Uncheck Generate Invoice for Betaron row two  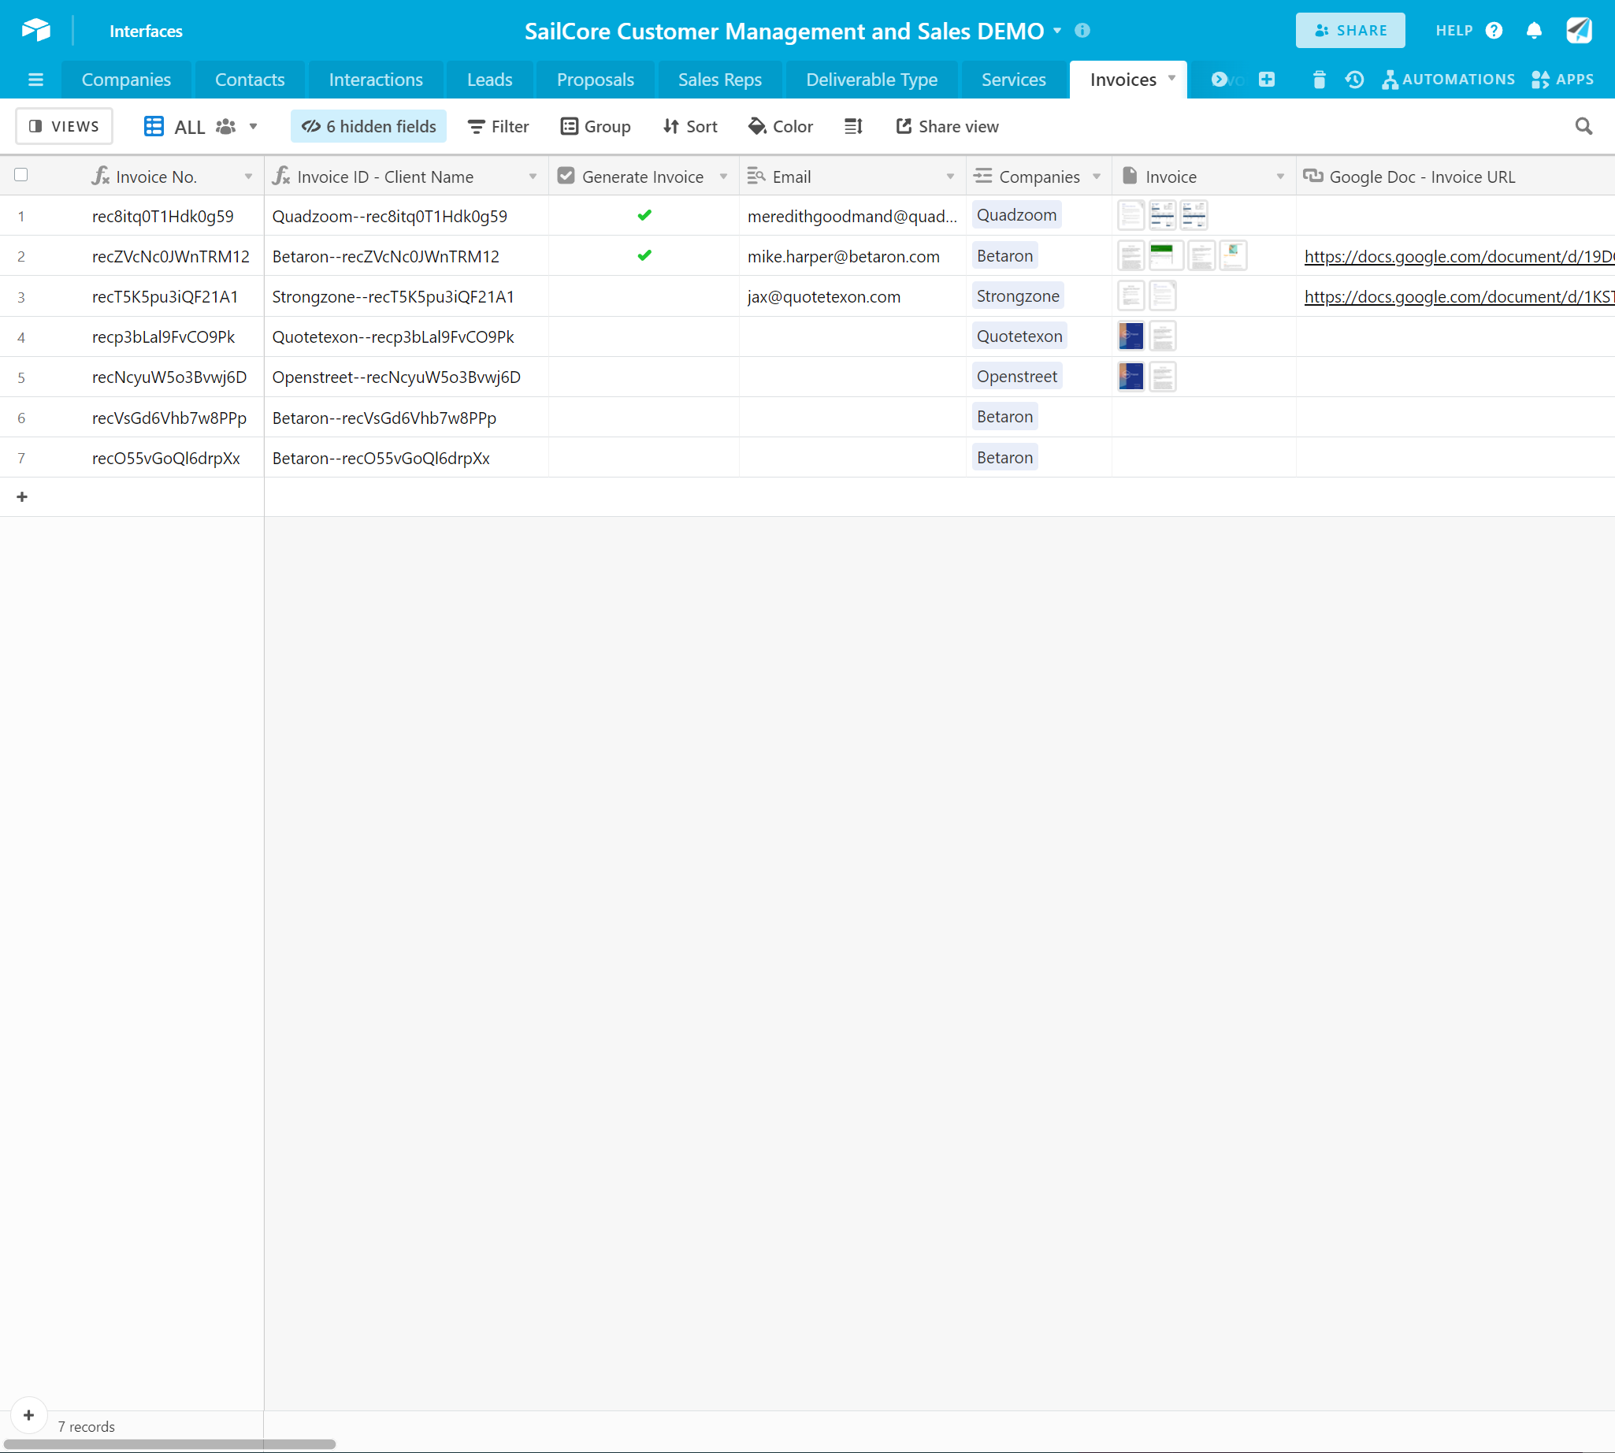click(x=644, y=256)
